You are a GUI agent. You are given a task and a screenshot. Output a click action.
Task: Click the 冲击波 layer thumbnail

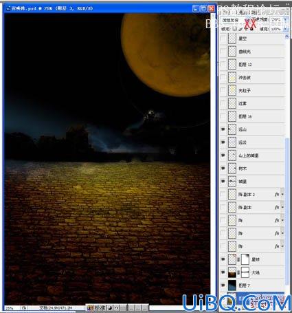pyautogui.click(x=232, y=78)
